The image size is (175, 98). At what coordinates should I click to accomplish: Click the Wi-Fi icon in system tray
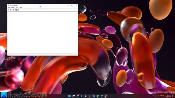tap(161, 96)
